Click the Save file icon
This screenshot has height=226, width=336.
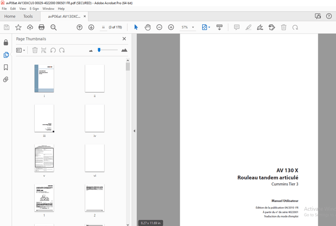click(x=7, y=28)
